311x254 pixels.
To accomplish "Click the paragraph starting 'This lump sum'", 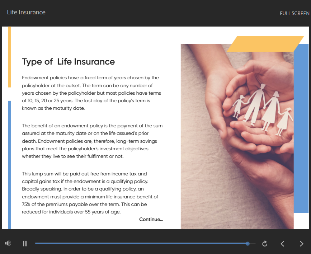I will (x=90, y=193).
